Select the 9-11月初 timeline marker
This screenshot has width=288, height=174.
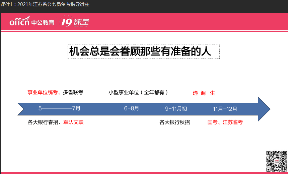(x=176, y=109)
